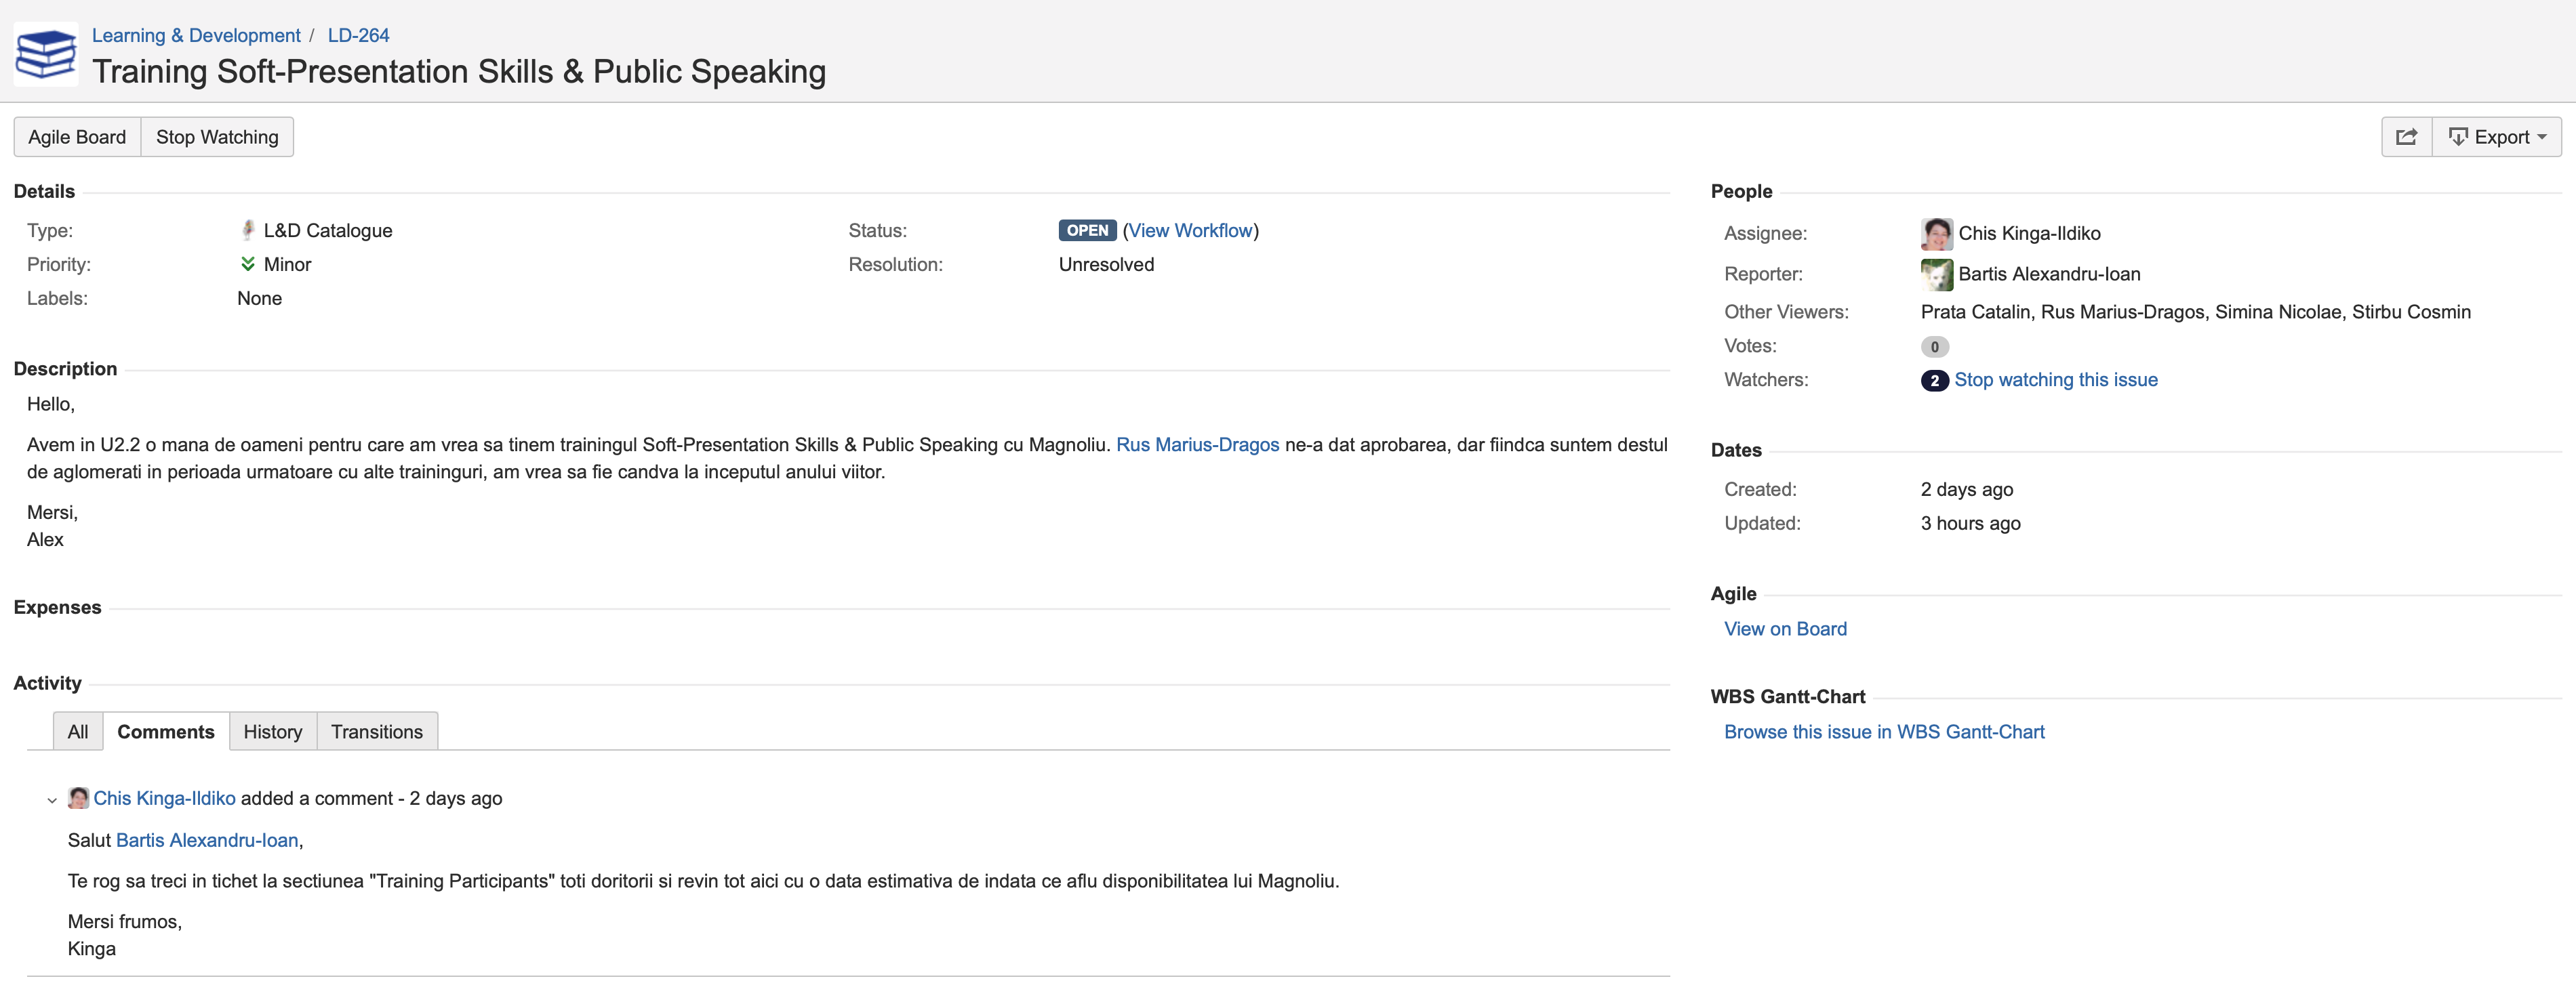2576x1004 pixels.
Task: Click the watchers count badge
Action: point(1934,381)
